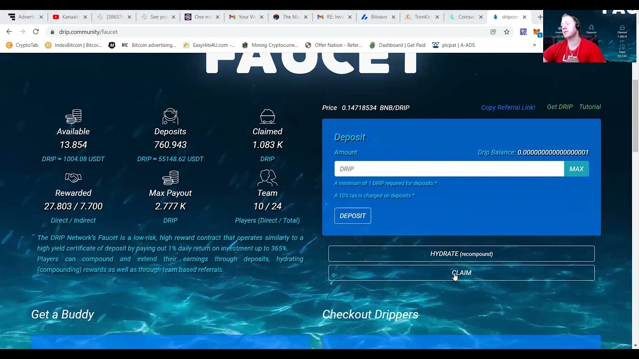Screen dimensions: 639x359
Task: Switch to the The Ma tab
Action: (x=286, y=17)
